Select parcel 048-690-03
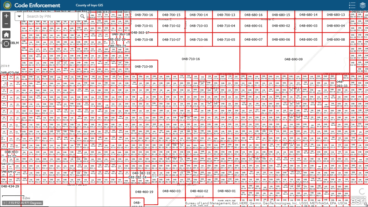This screenshot has width=368, height=207. tap(308, 26)
